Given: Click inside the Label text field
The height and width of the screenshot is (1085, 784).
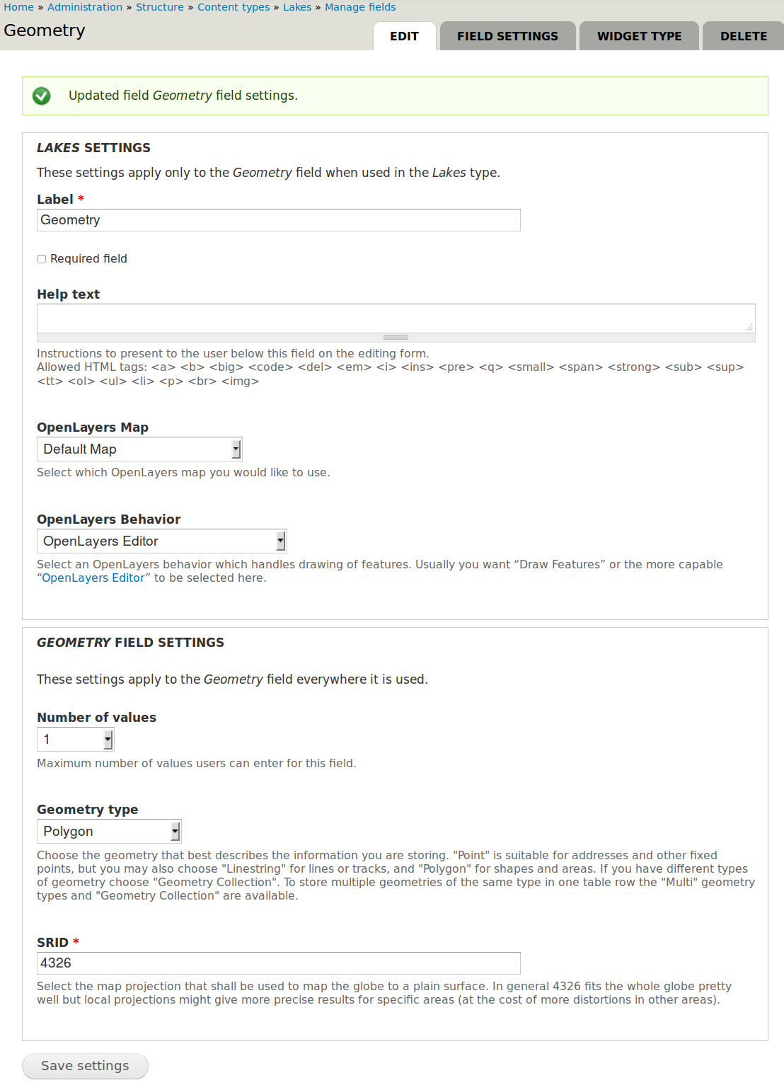Looking at the screenshot, I should click(279, 220).
